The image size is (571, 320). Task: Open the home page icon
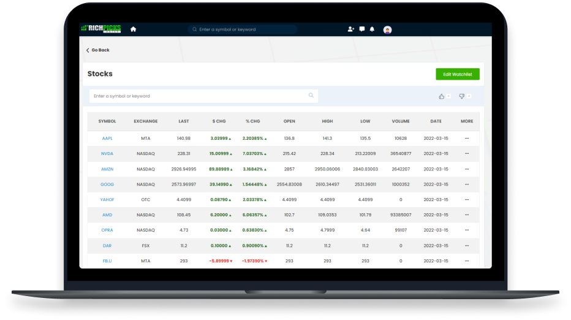point(134,29)
